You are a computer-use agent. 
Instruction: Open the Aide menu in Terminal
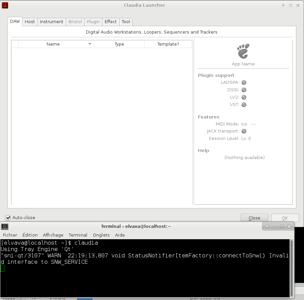120,235
